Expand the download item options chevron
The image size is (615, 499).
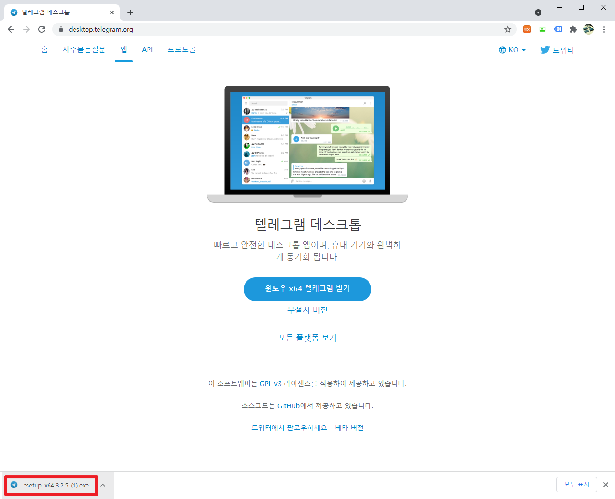point(103,485)
